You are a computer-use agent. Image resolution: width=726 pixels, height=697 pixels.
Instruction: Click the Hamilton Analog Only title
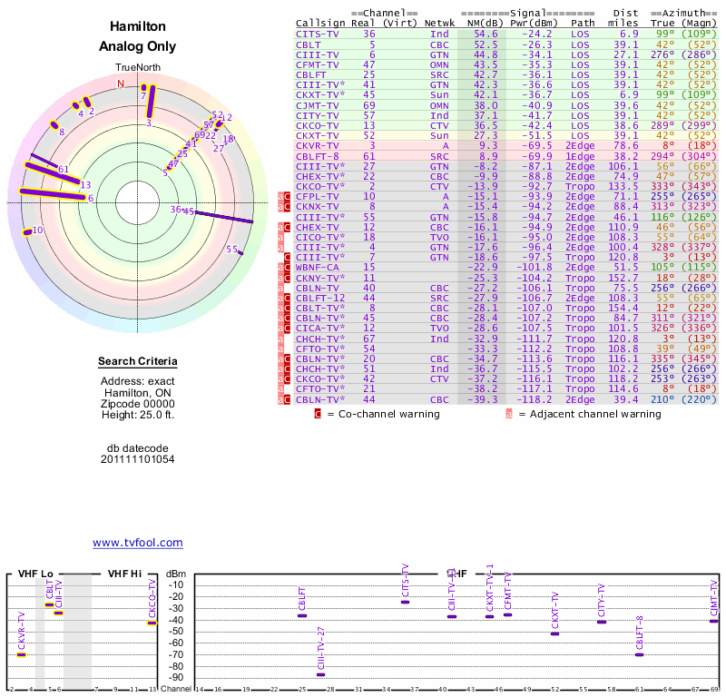[137, 37]
